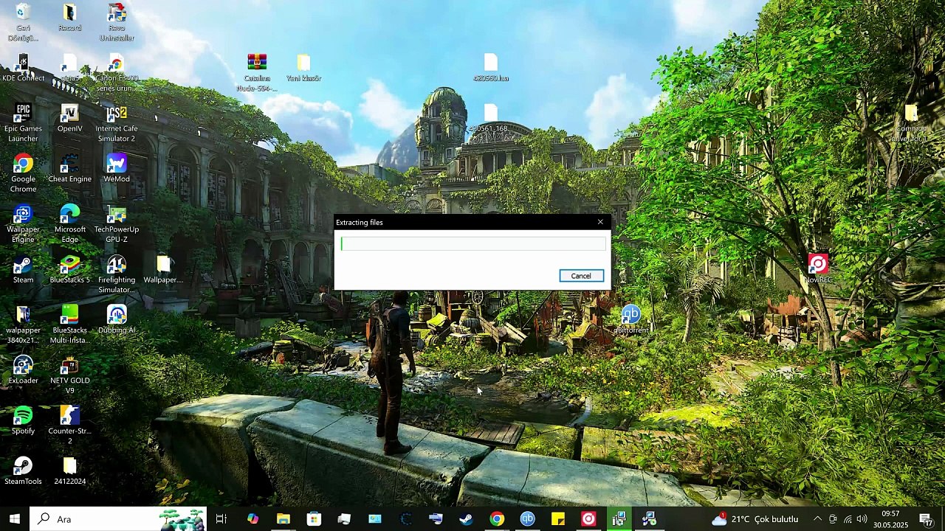Open Steam from the taskbar
This screenshot has height=531, width=945.
click(x=466, y=519)
